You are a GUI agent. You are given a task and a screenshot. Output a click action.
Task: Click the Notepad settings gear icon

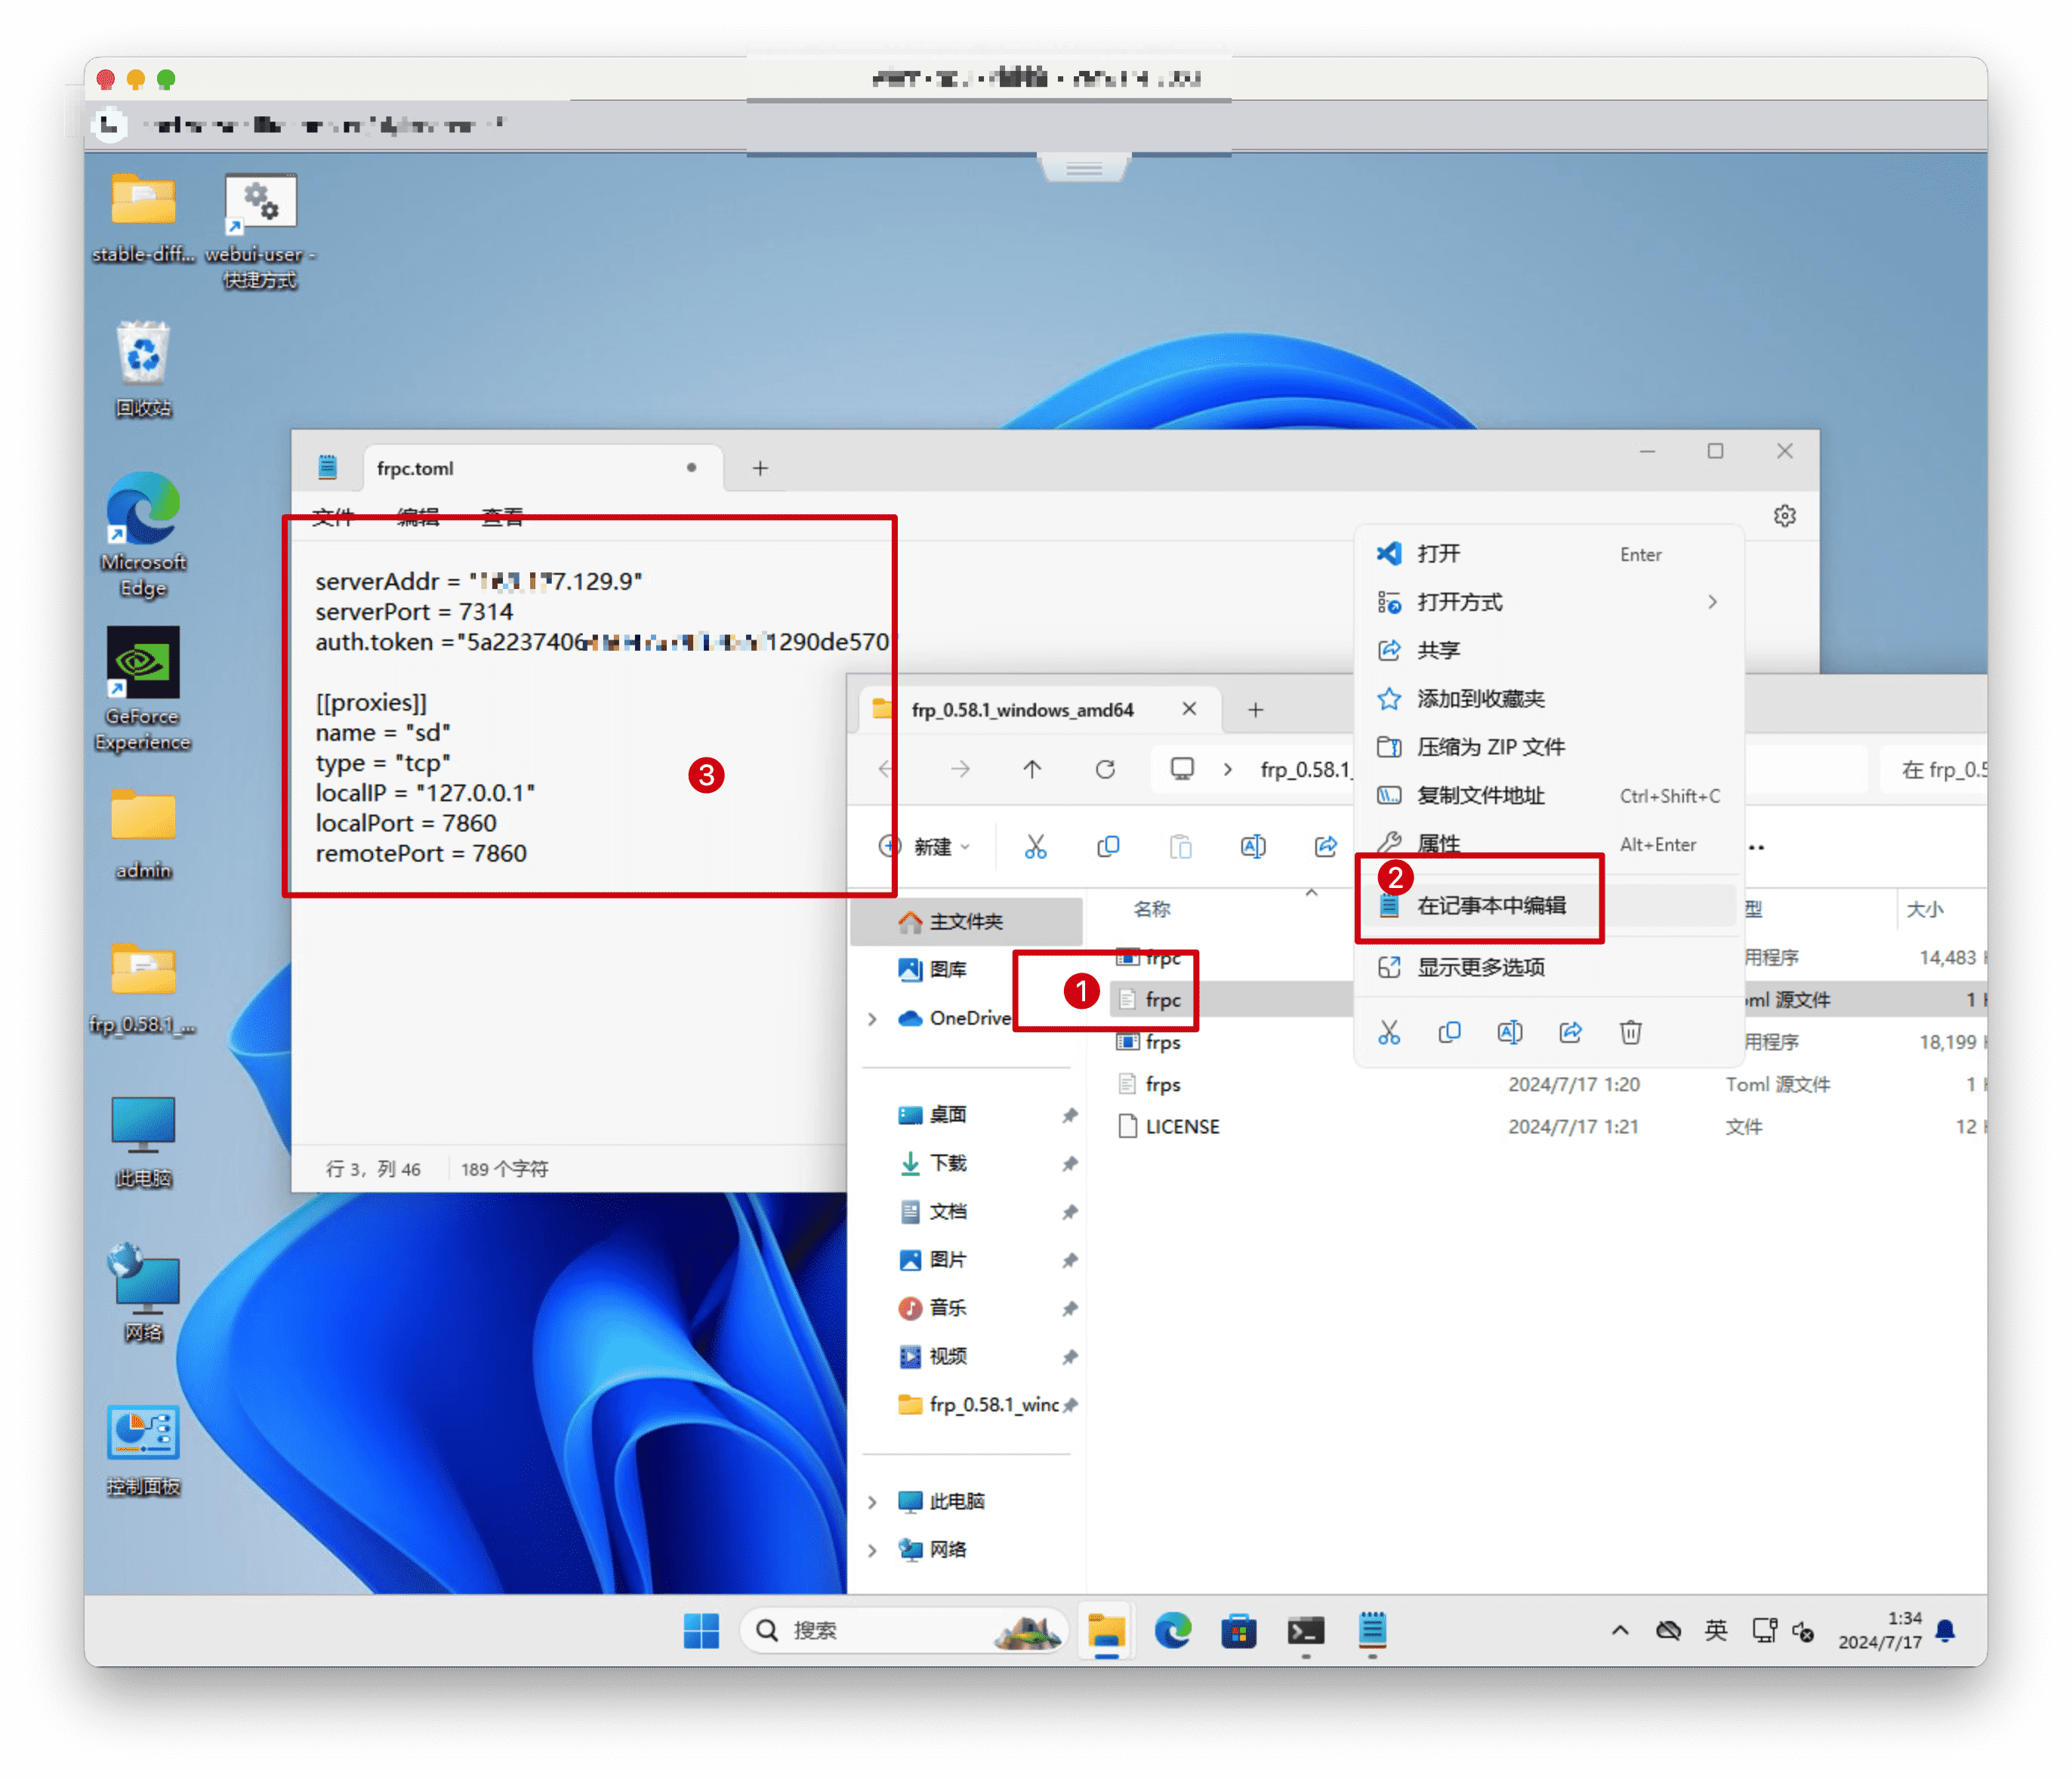pos(1784,516)
